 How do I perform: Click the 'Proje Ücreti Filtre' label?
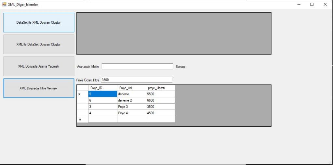click(88, 80)
